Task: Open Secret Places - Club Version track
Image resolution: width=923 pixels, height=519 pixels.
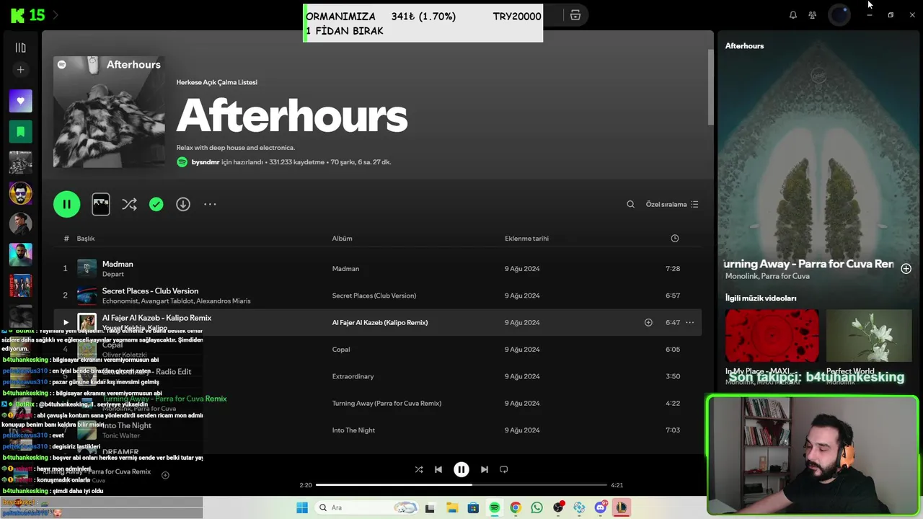Action: coord(150,291)
